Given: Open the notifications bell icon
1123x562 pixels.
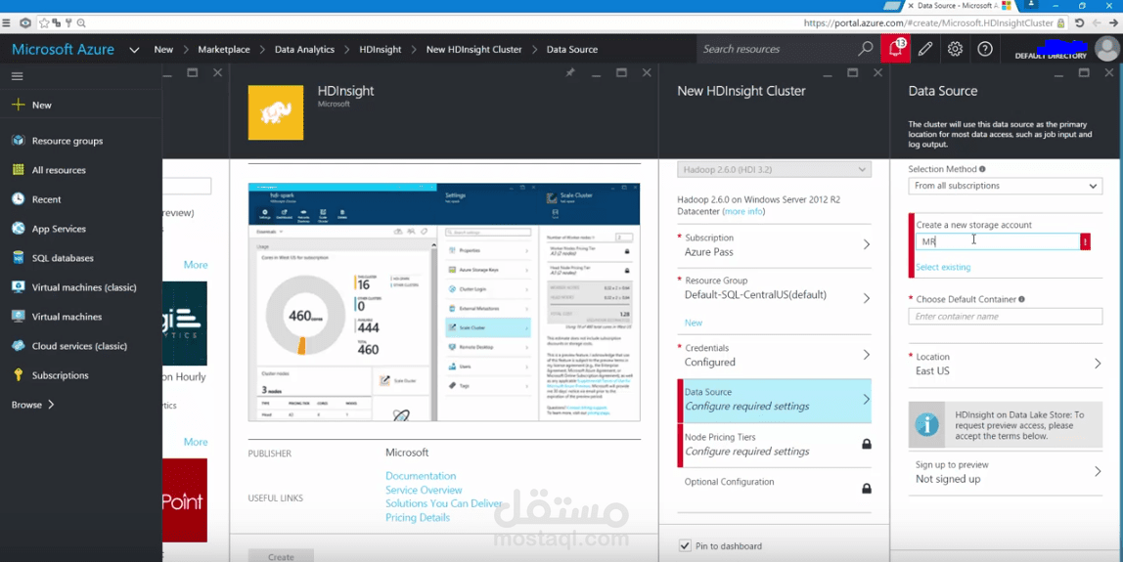Looking at the screenshot, I should click(895, 49).
